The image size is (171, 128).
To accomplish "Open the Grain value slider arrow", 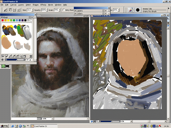I will coord(60,10).
